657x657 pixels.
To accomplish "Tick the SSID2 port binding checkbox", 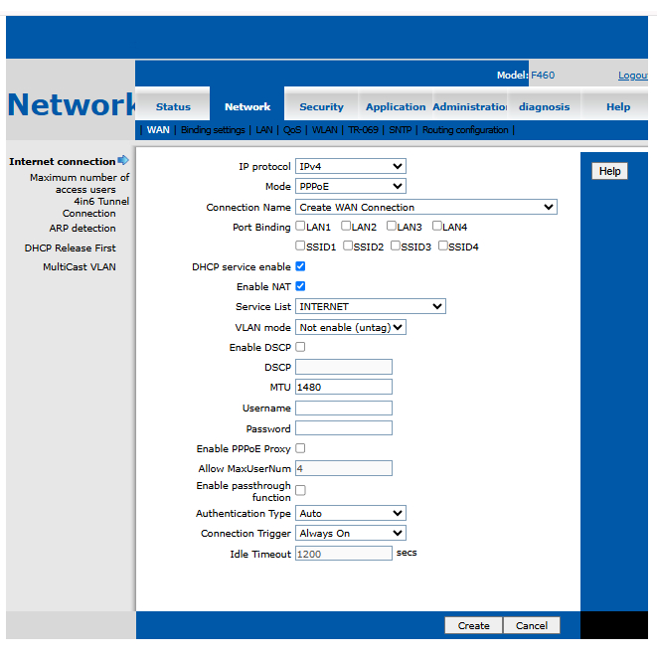I will [x=349, y=246].
